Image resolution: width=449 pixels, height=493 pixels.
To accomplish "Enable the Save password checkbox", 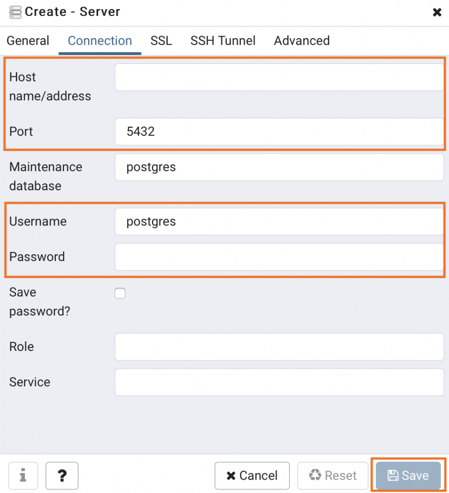I will pos(120,293).
